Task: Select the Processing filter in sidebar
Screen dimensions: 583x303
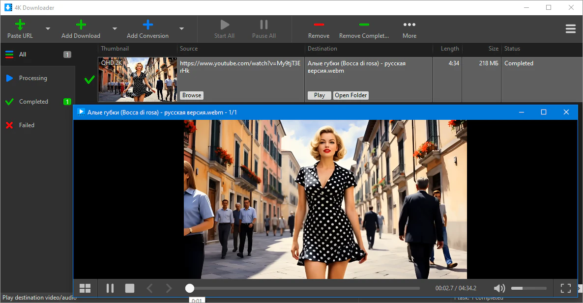Action: pos(33,78)
